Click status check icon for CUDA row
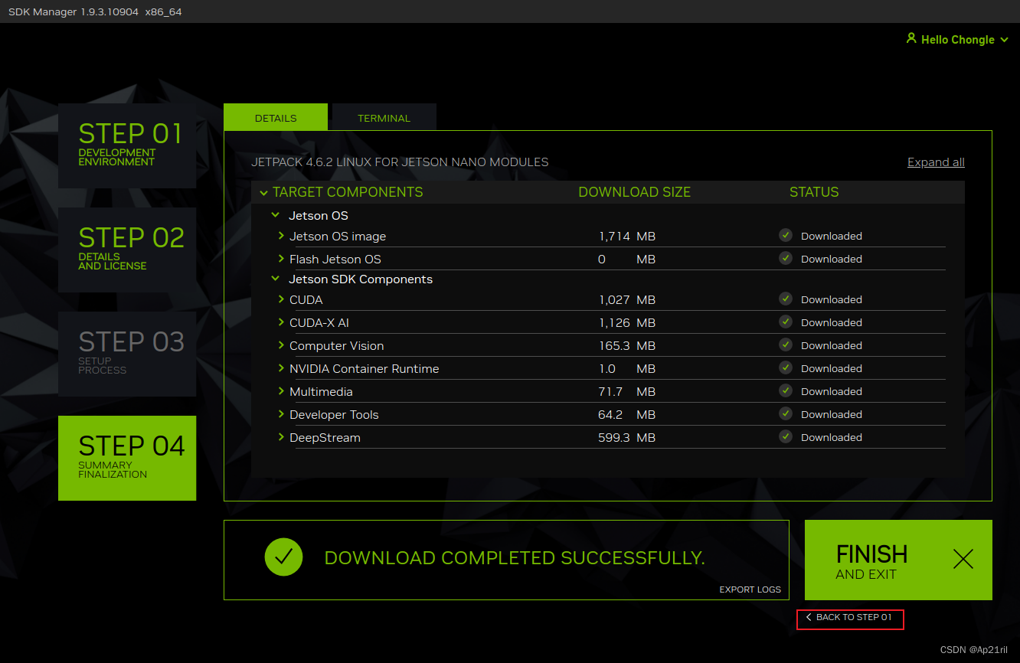Image resolution: width=1020 pixels, height=663 pixels. point(786,299)
